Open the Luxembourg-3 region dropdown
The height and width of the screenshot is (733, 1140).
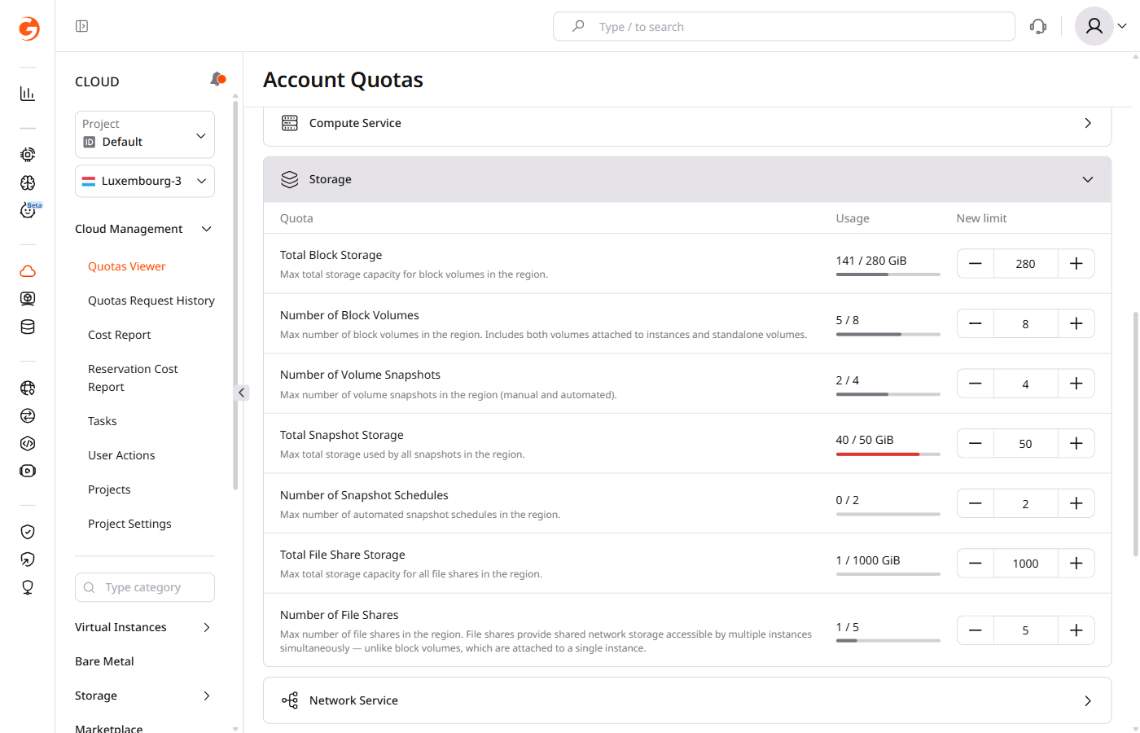pyautogui.click(x=145, y=181)
